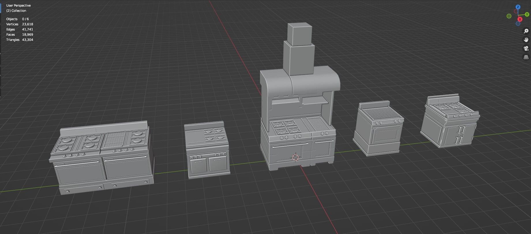
Task: Click the Faces "18,969" statistic
Action: pyautogui.click(x=28, y=35)
